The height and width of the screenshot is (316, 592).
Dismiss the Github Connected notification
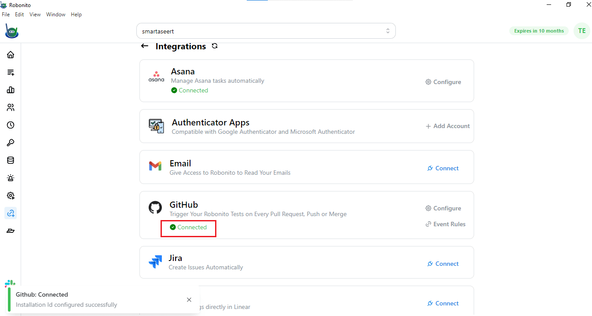tap(189, 300)
